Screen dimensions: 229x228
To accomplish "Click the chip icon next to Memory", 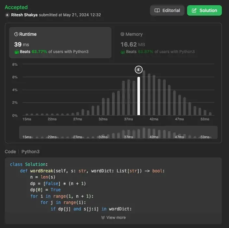I will pos(122,34).
